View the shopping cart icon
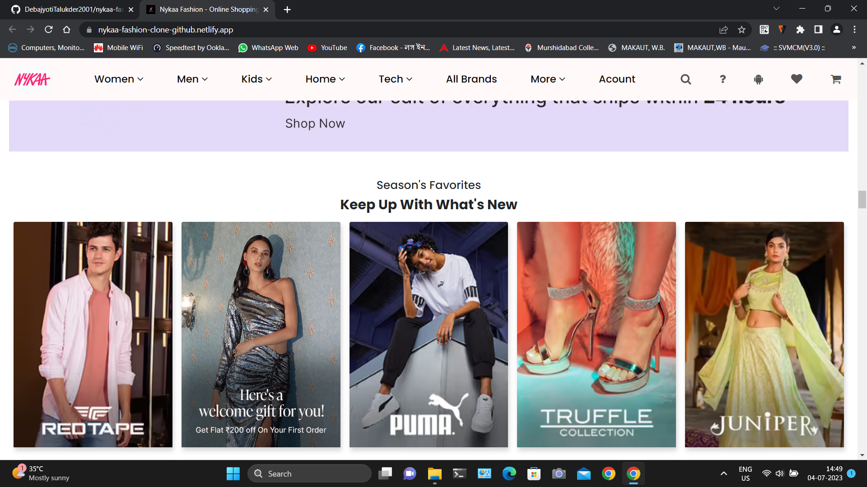The image size is (867, 487). tap(835, 79)
